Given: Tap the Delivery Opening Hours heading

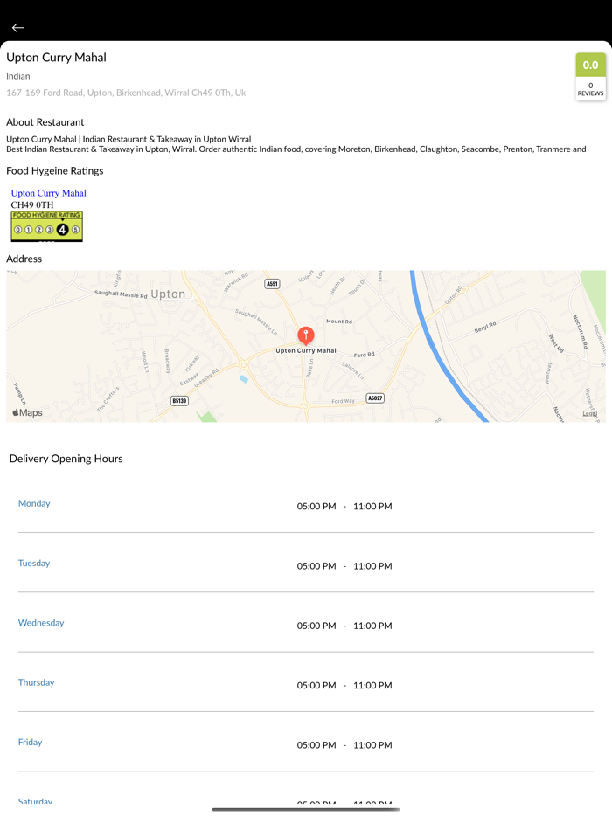Looking at the screenshot, I should click(x=66, y=459).
